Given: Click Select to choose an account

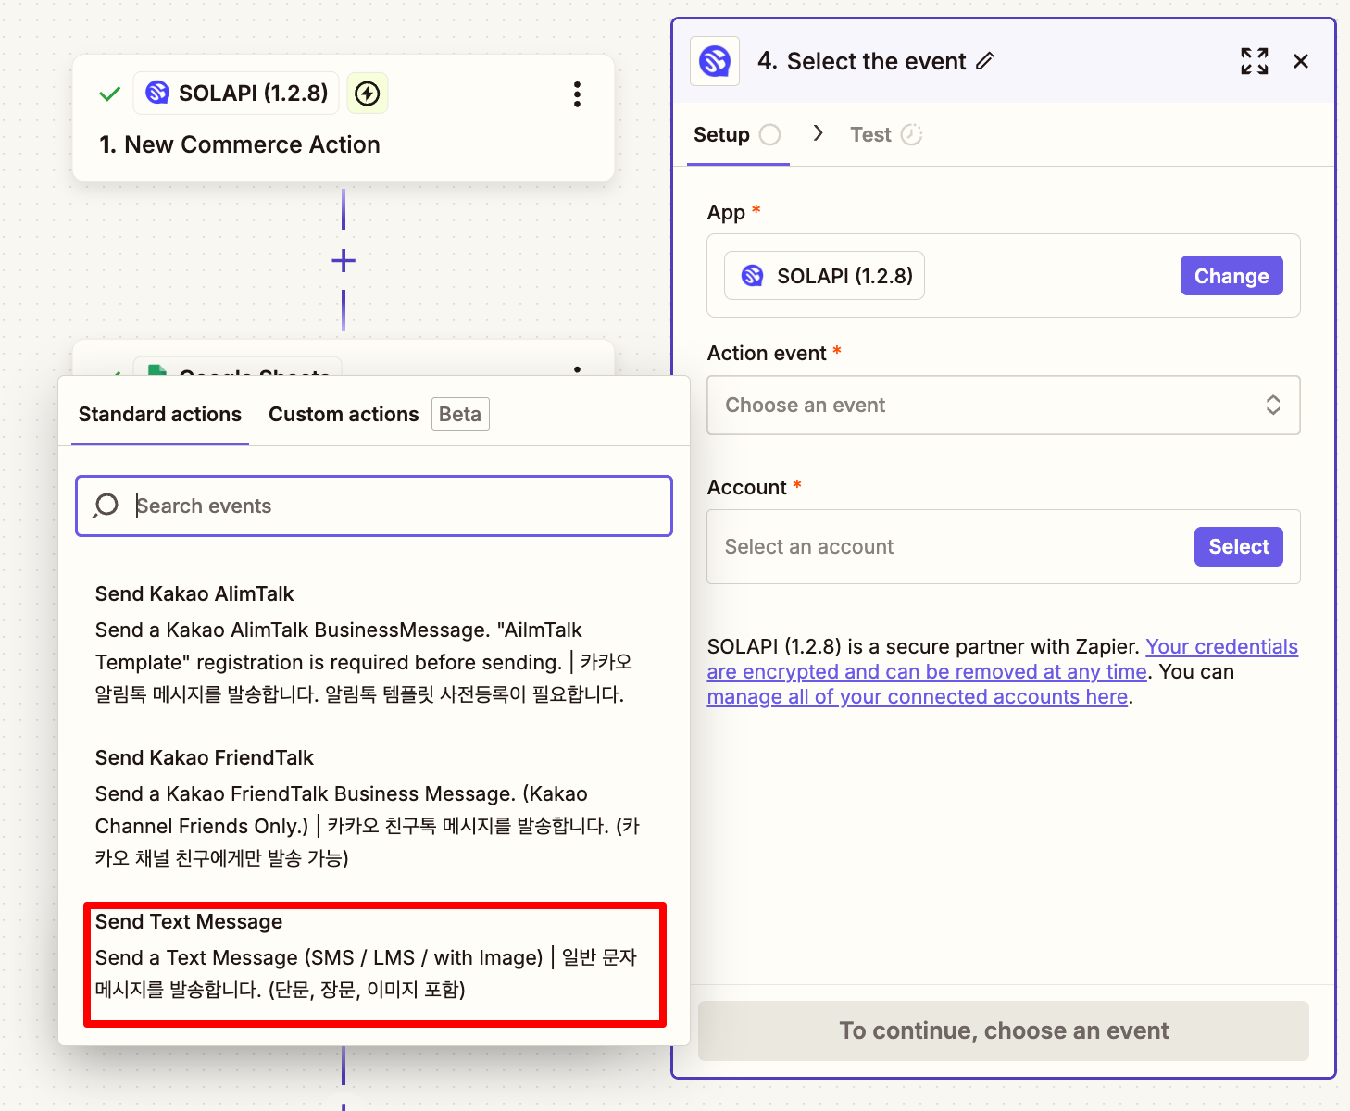Looking at the screenshot, I should (1239, 546).
